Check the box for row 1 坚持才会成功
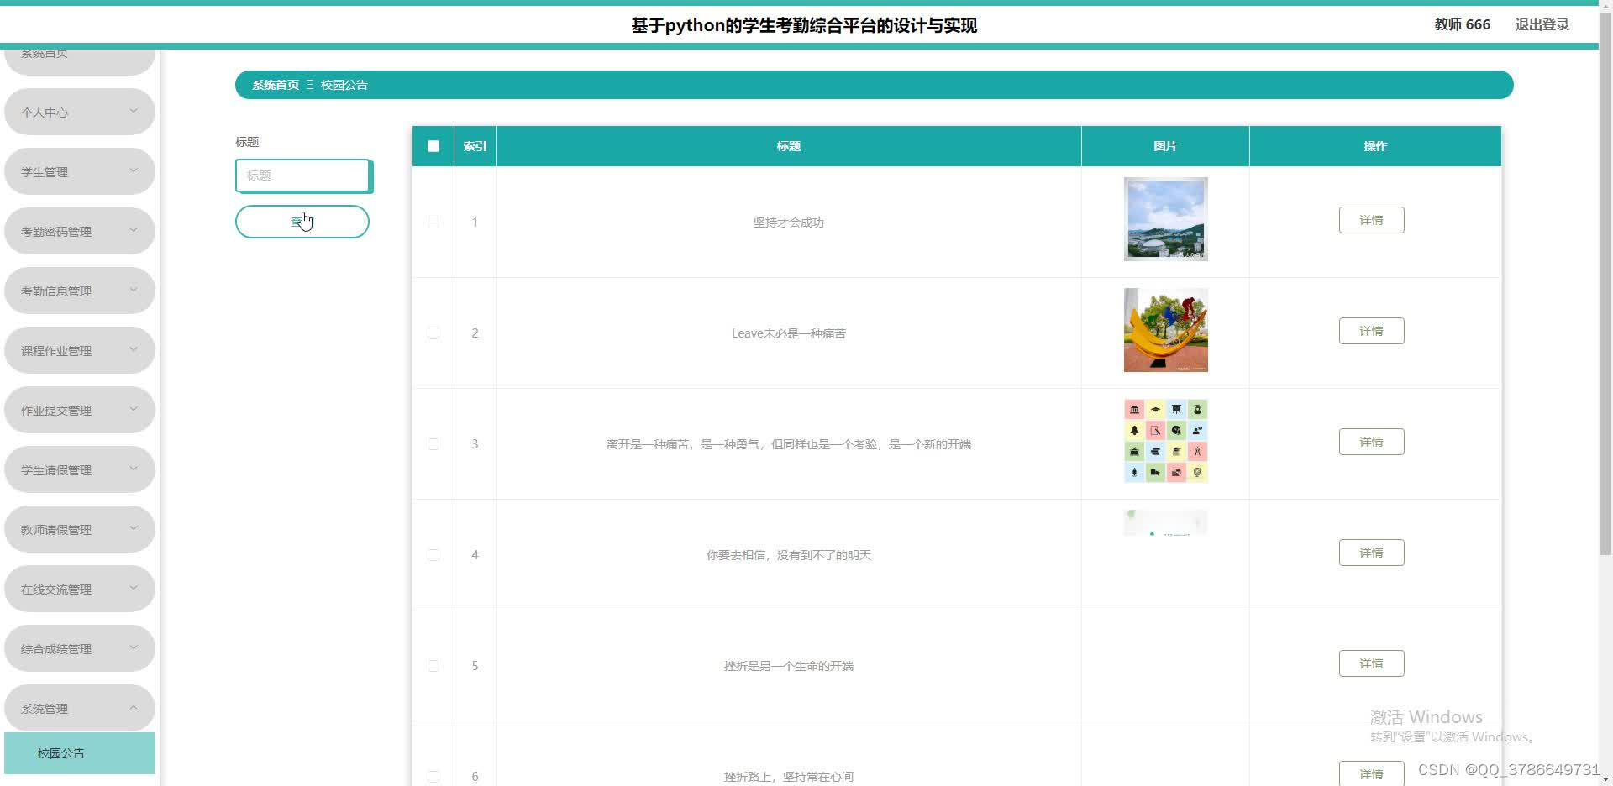The height and width of the screenshot is (786, 1613). pos(433,223)
